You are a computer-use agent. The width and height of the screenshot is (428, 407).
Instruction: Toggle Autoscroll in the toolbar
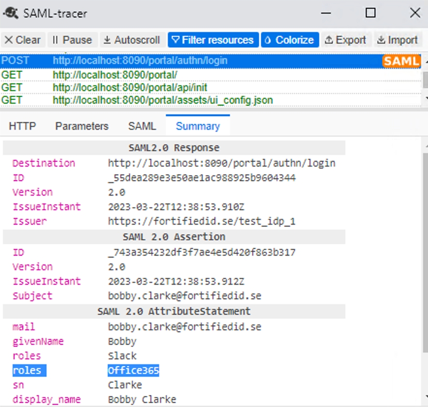coord(132,40)
